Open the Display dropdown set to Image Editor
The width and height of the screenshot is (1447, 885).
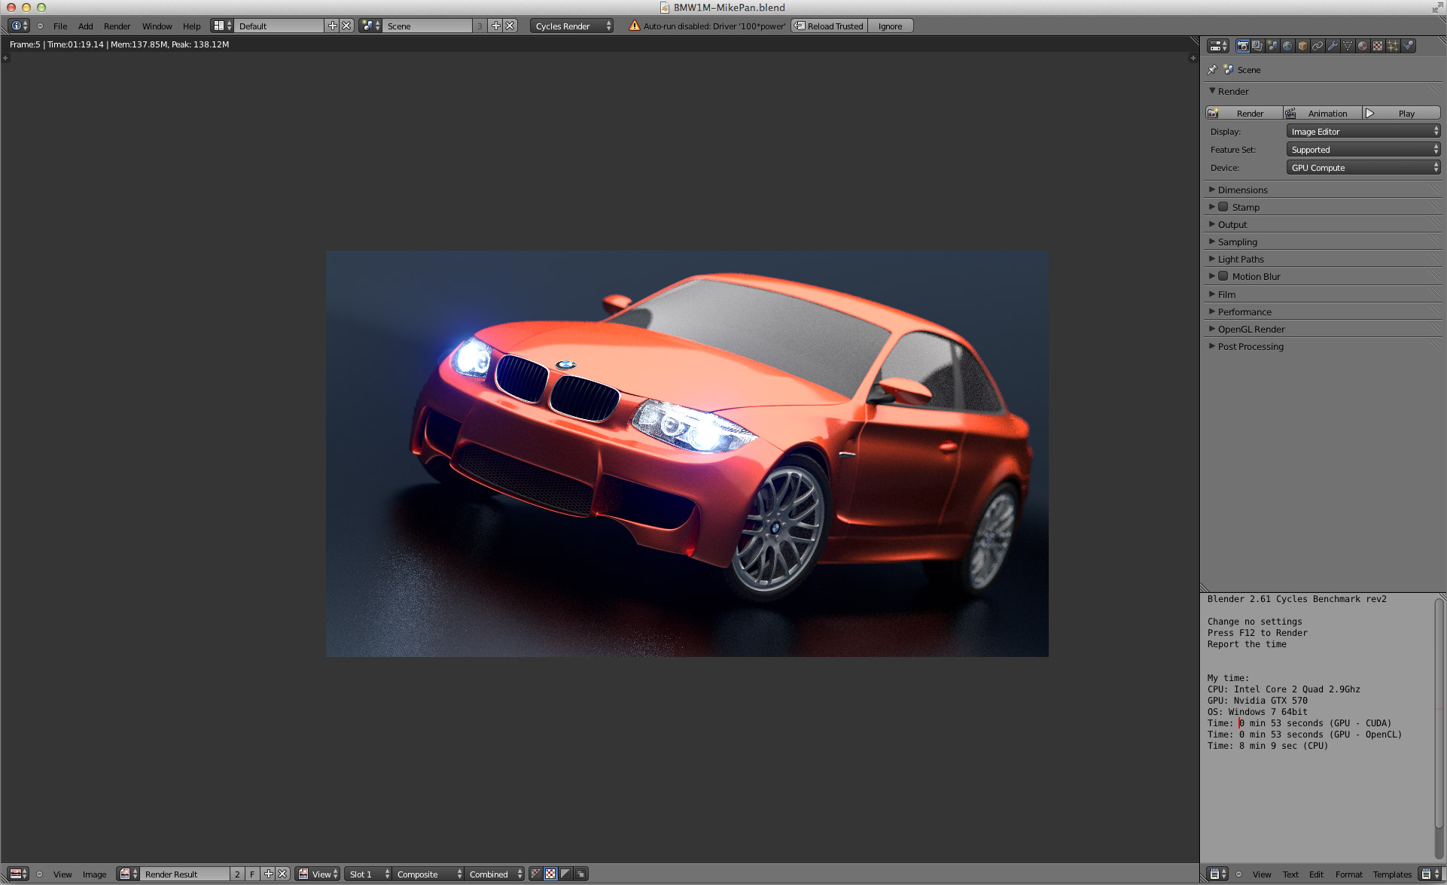pos(1363,132)
